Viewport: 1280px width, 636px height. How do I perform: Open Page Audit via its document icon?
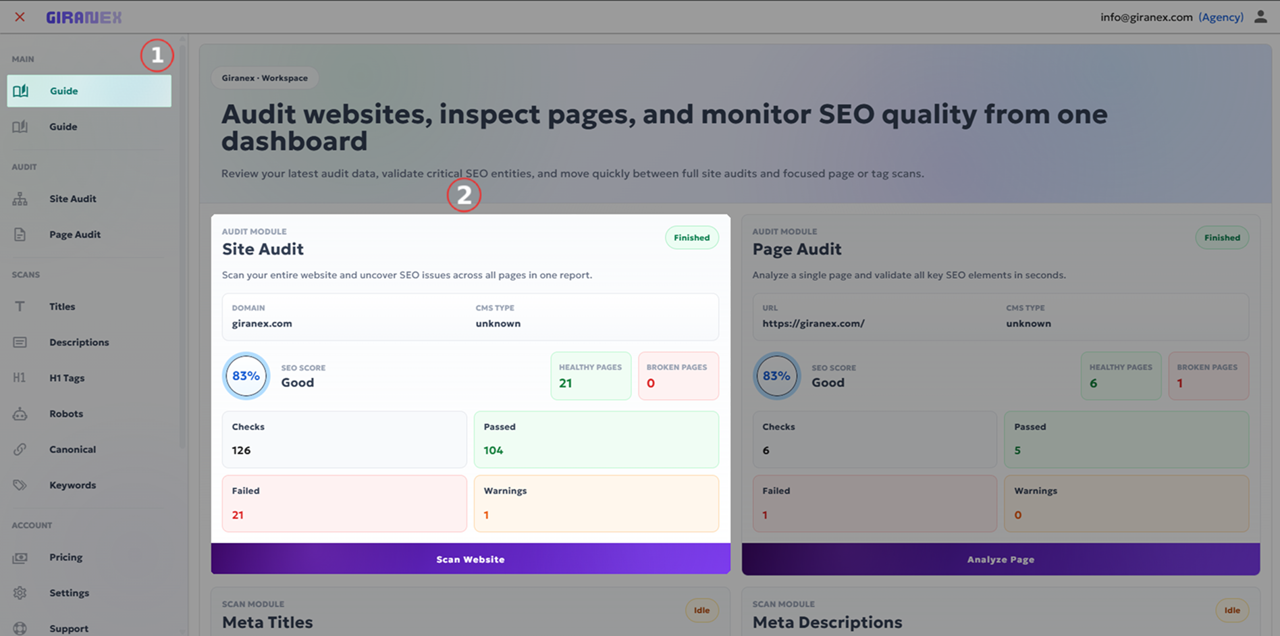tap(20, 234)
